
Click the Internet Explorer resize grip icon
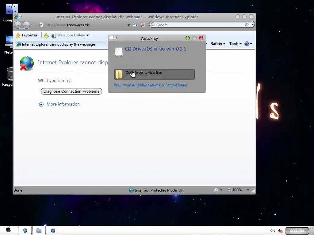pos(253,191)
